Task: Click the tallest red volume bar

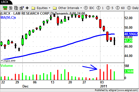Action: [x=107, y=72]
